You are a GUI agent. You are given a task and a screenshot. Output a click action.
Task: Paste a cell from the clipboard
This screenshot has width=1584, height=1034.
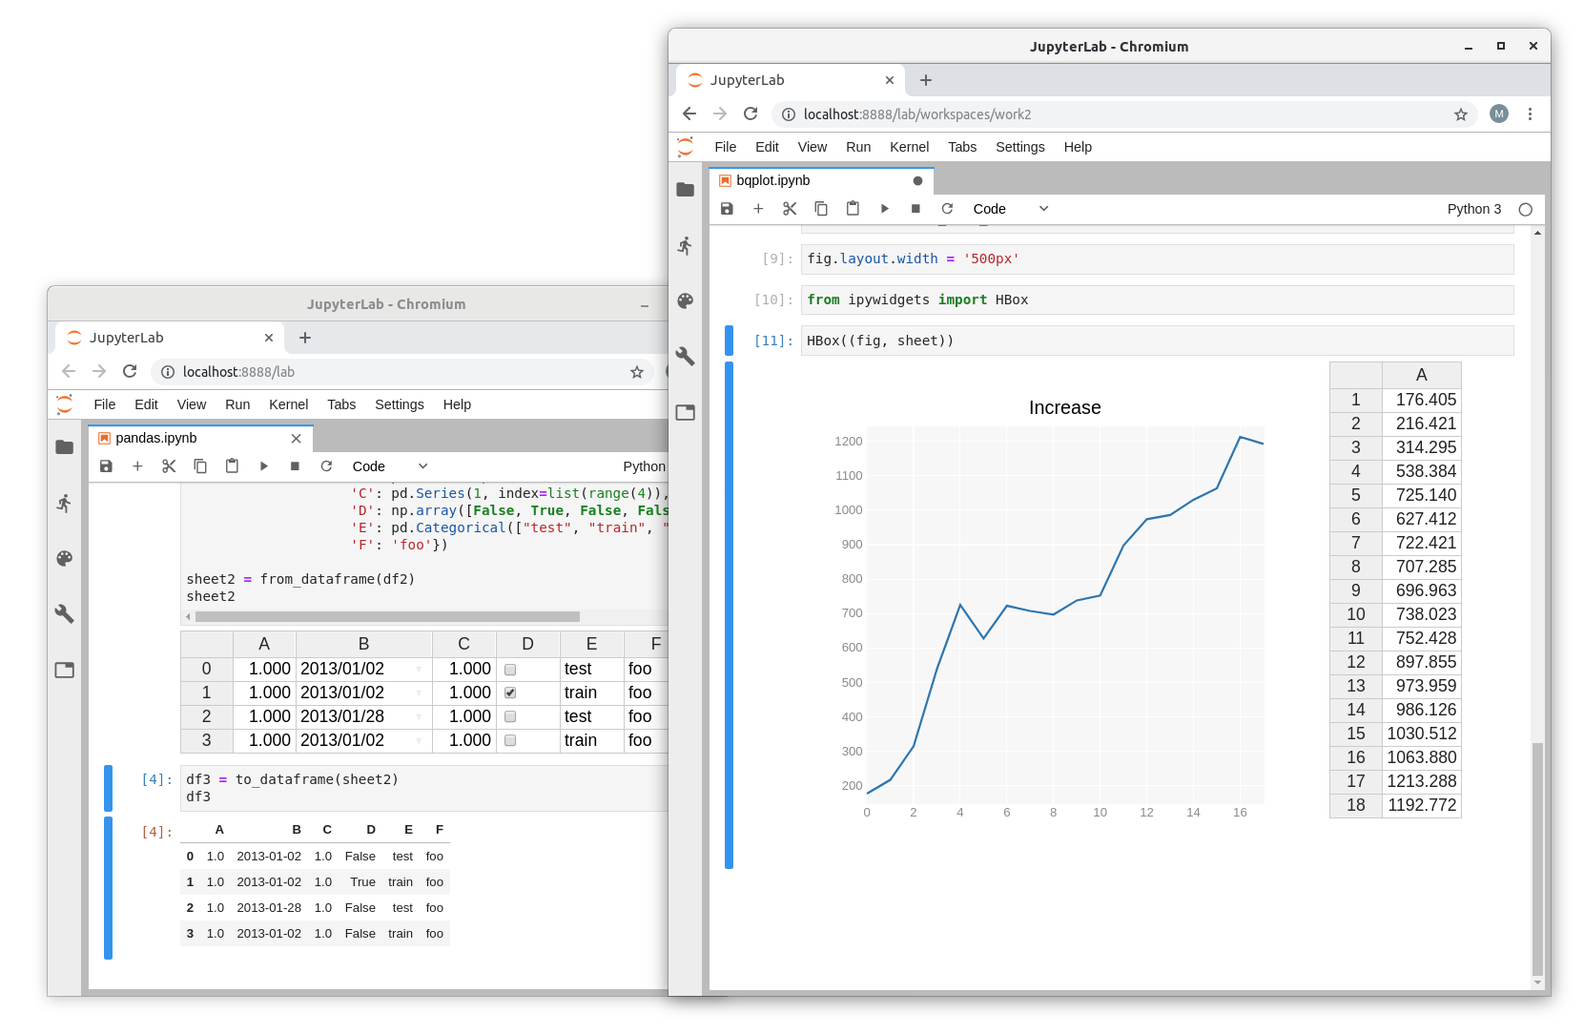tap(853, 208)
